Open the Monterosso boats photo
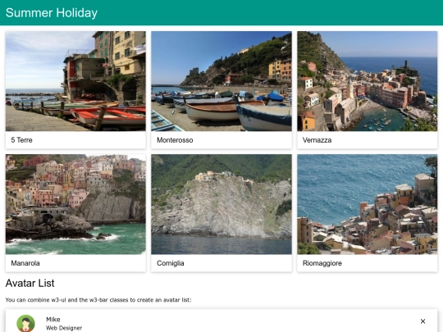The image size is (443, 332). (221, 81)
